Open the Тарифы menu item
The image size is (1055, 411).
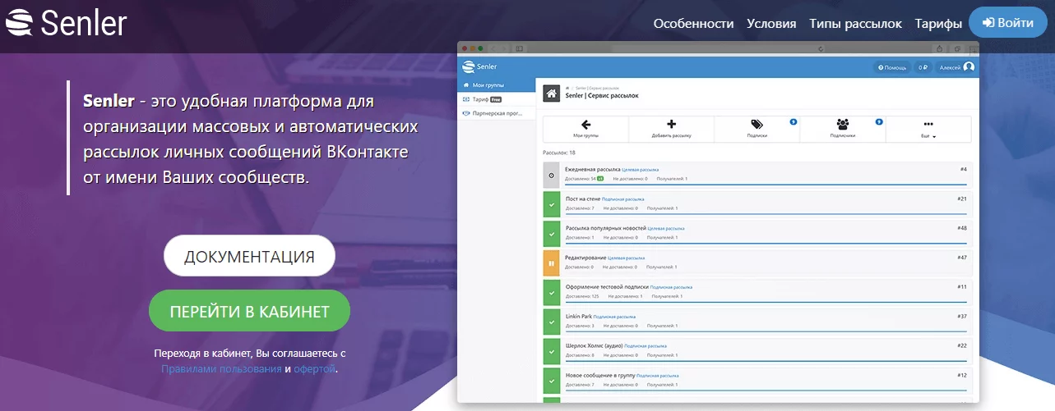pos(938,24)
